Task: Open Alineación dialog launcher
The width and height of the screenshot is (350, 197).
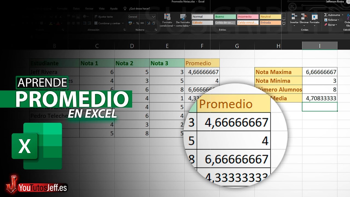Action: click(x=124, y=30)
